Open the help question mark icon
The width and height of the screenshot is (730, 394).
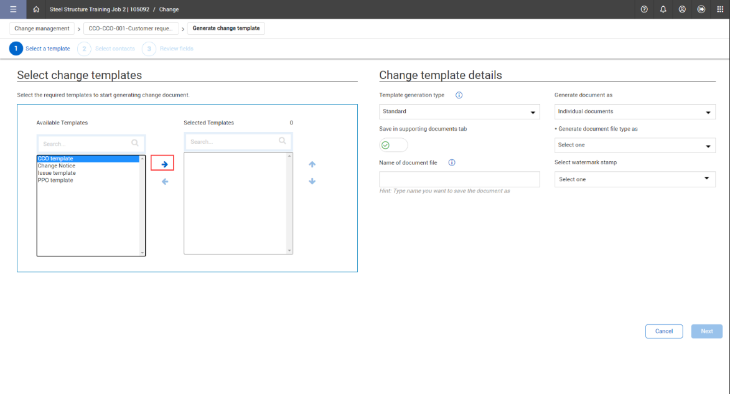[644, 9]
